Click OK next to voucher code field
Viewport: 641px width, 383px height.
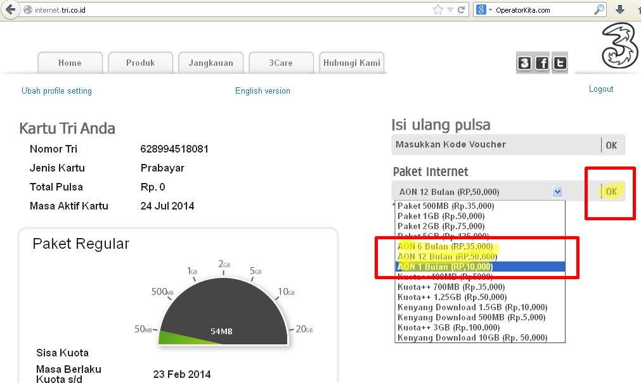click(x=612, y=146)
